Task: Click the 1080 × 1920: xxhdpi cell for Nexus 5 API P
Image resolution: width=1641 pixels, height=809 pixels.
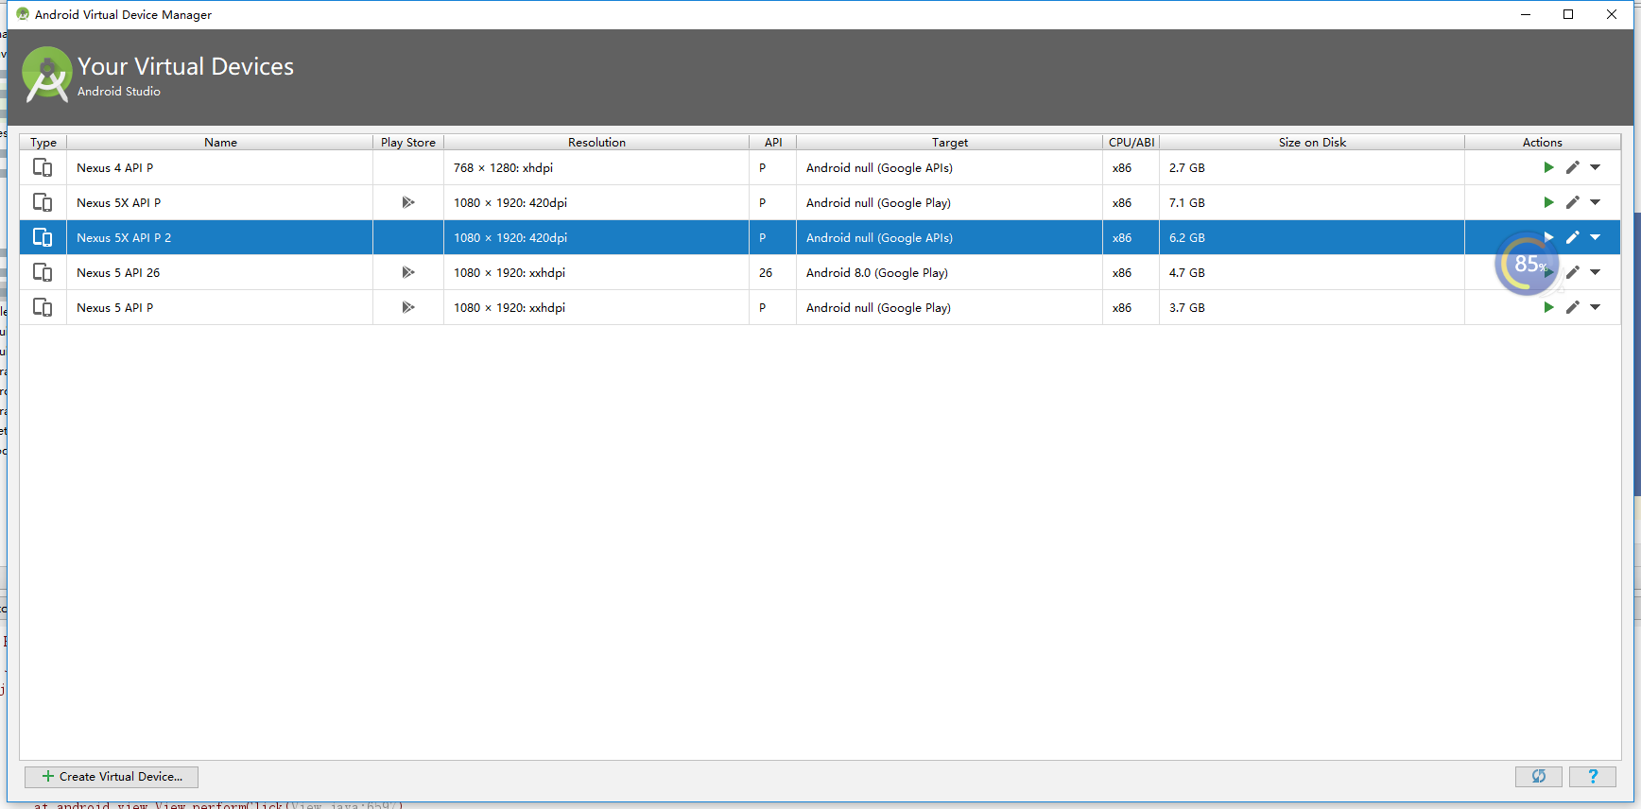Action: [x=596, y=307]
